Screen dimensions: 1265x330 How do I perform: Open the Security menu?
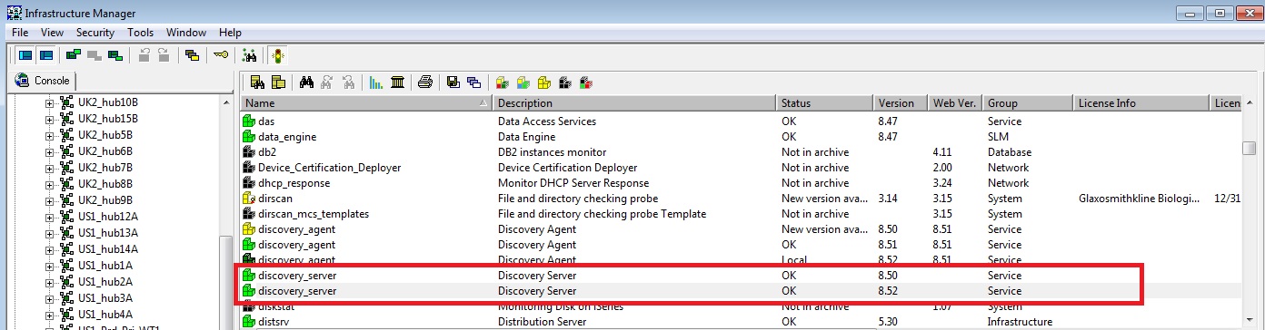click(x=95, y=32)
